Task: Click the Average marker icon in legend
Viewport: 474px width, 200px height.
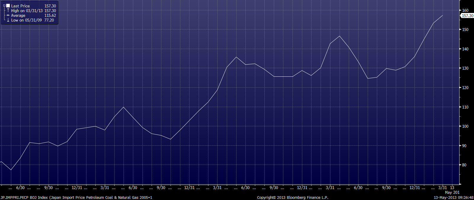Action: tap(8, 15)
